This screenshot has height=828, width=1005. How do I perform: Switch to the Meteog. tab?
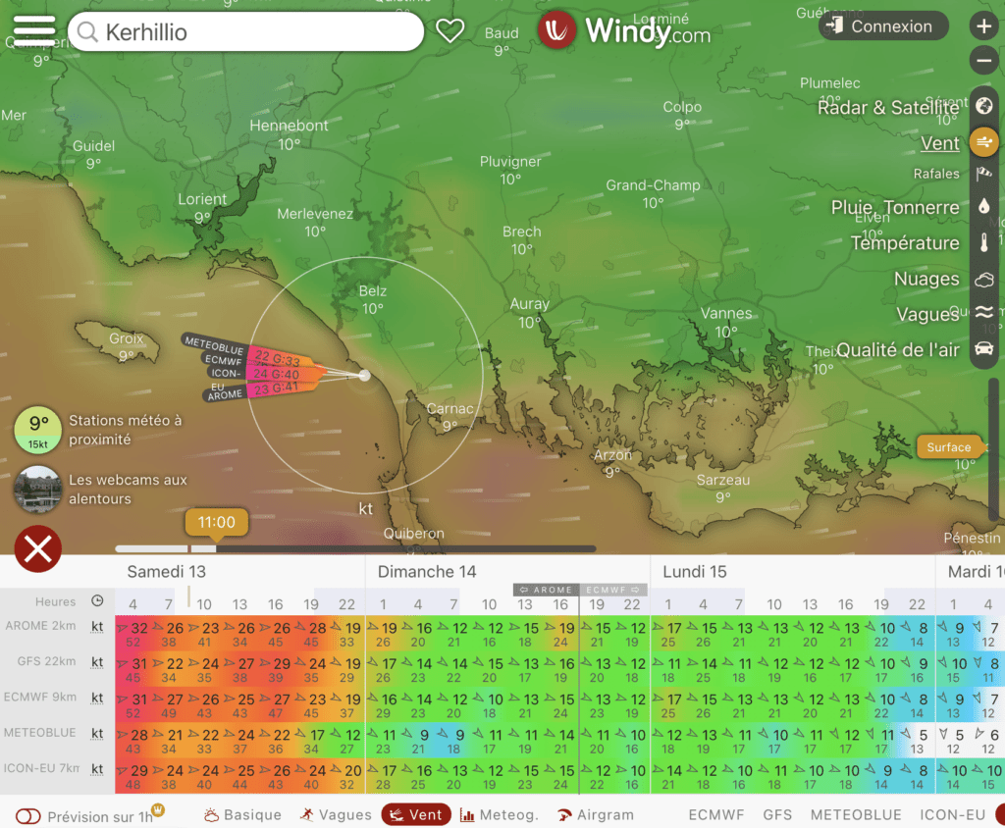500,815
